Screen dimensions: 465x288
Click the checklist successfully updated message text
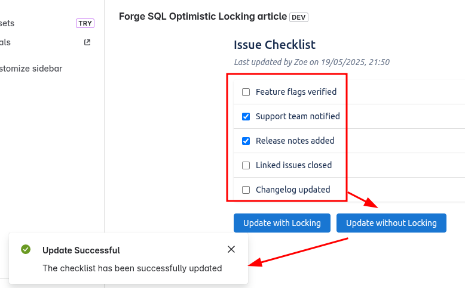pyautogui.click(x=132, y=268)
